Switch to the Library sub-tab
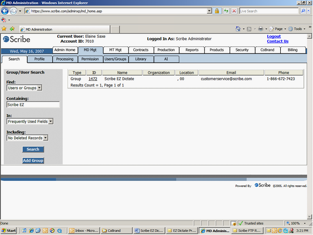 pos(141,59)
